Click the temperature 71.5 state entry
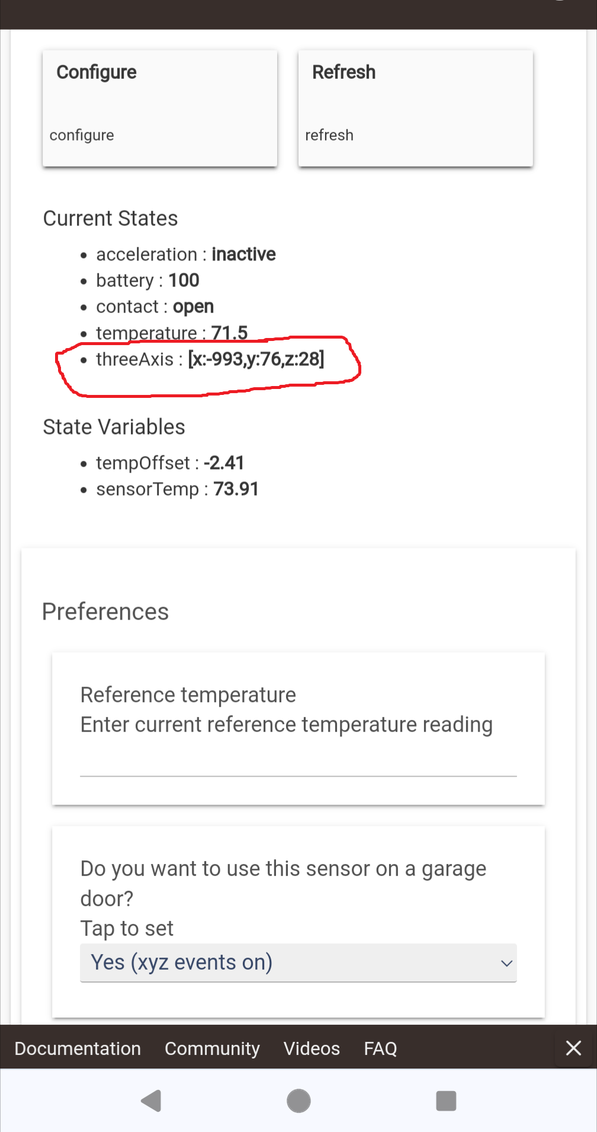Viewport: 597px width, 1132px height. (x=172, y=333)
